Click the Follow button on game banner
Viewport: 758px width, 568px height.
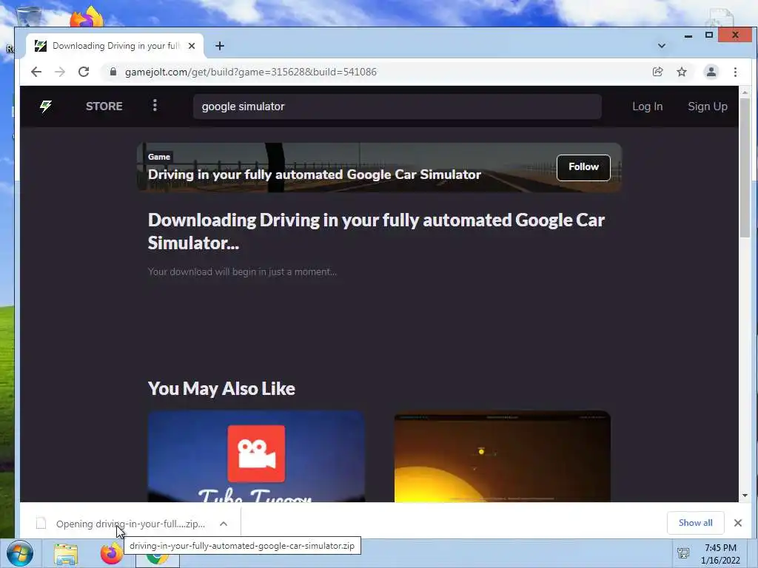click(x=583, y=167)
